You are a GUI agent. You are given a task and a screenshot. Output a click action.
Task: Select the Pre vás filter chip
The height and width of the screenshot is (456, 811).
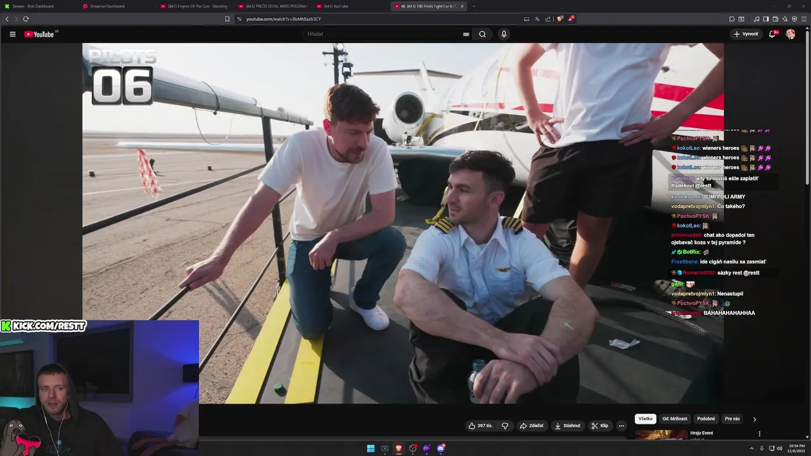(732, 419)
